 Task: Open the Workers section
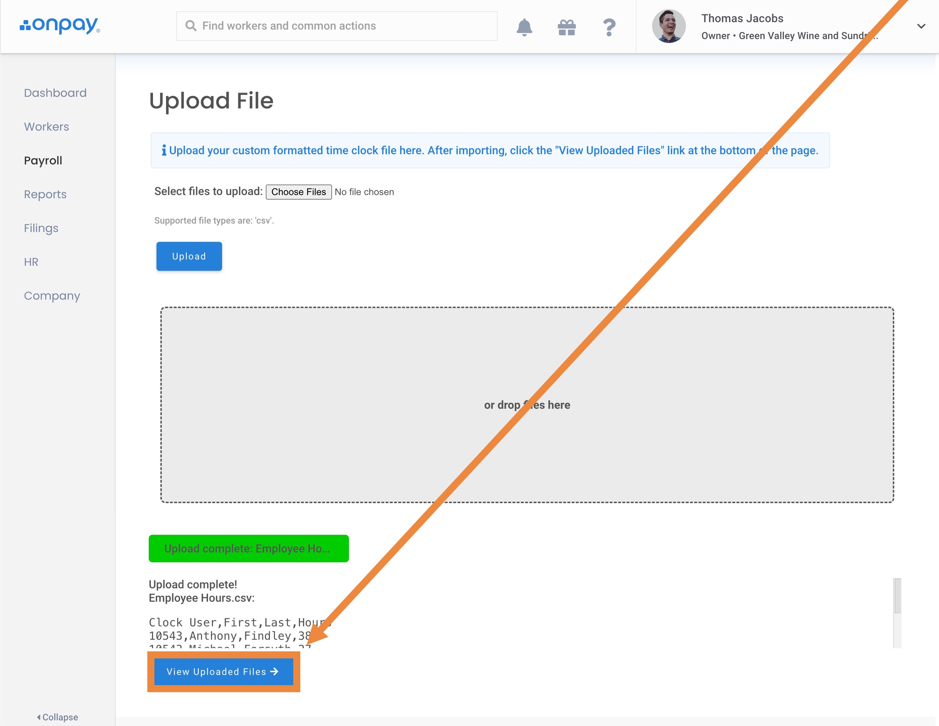[47, 127]
